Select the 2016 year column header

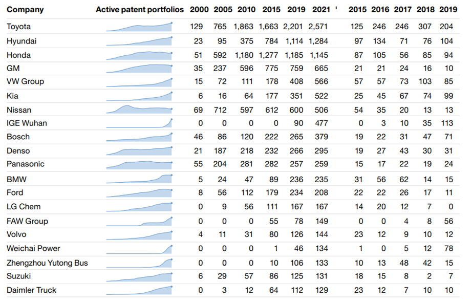[x=379, y=10]
